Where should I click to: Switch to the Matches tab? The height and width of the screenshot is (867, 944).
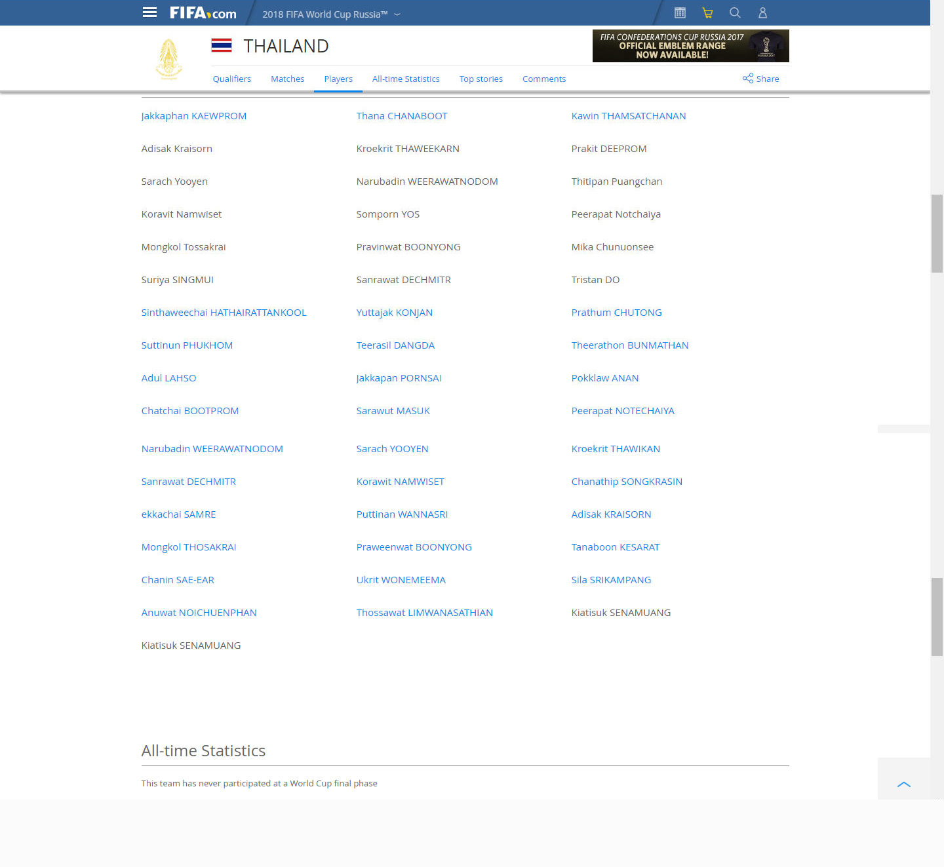click(x=288, y=79)
